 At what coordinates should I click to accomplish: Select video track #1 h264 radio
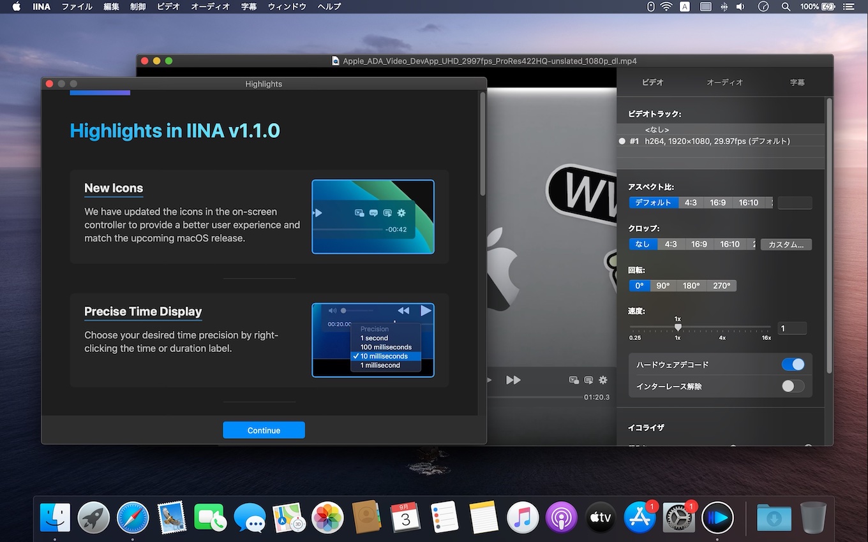pos(622,142)
